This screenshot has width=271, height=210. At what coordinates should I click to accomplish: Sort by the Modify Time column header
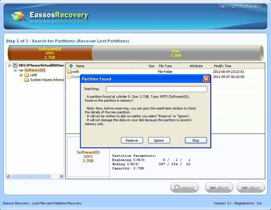223,66
